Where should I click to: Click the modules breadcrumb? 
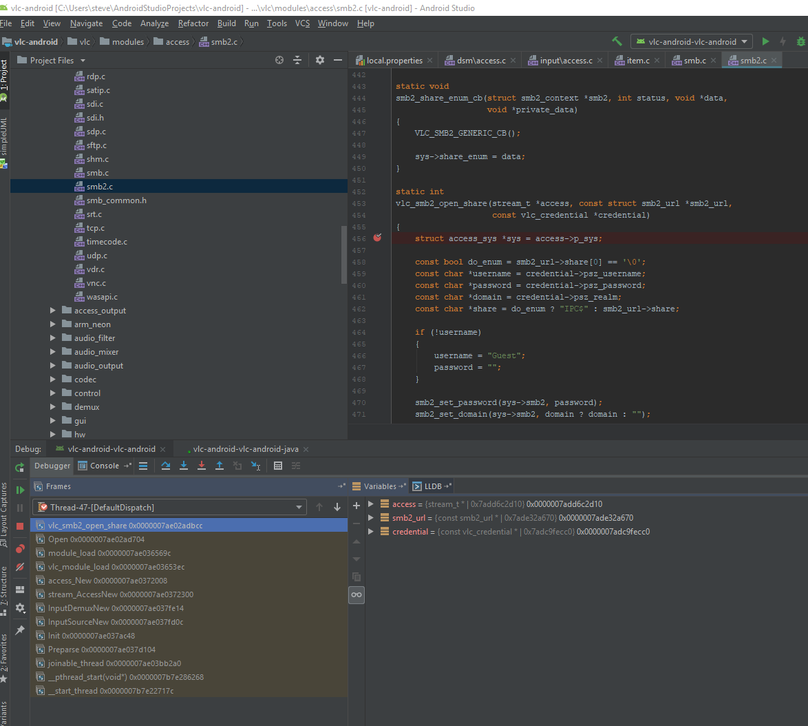[122, 42]
